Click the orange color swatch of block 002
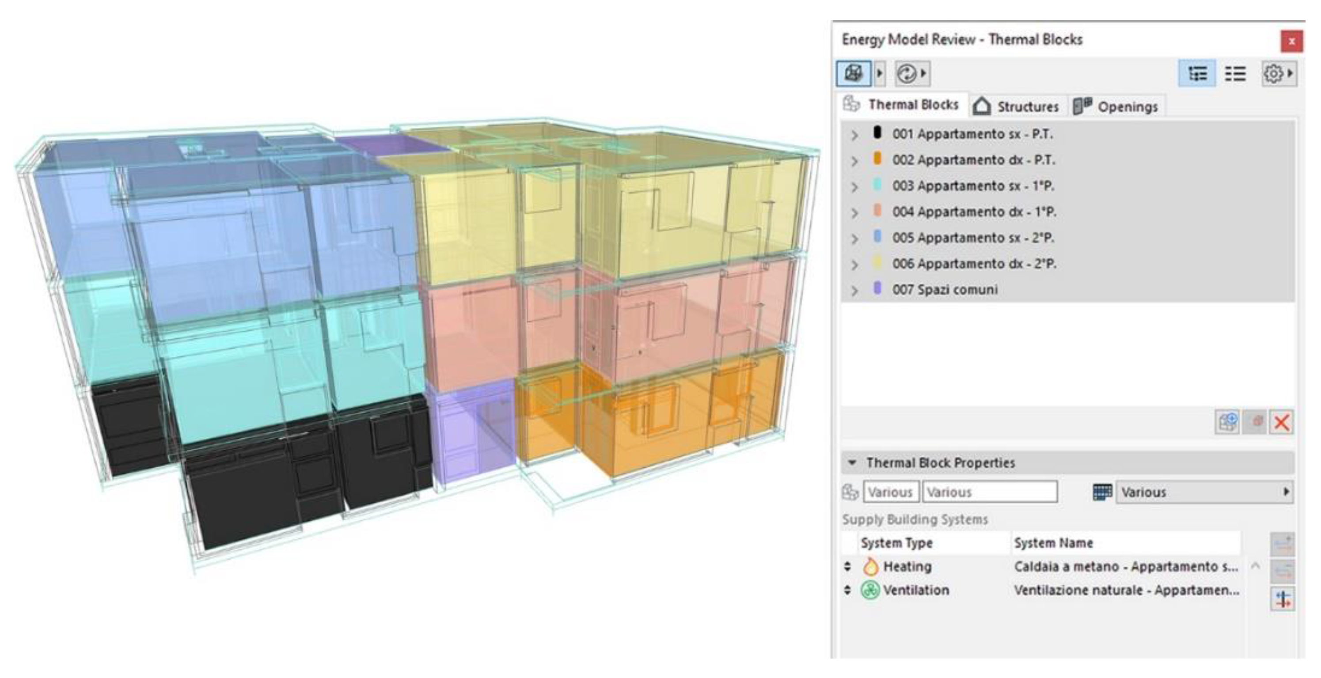 point(877,159)
